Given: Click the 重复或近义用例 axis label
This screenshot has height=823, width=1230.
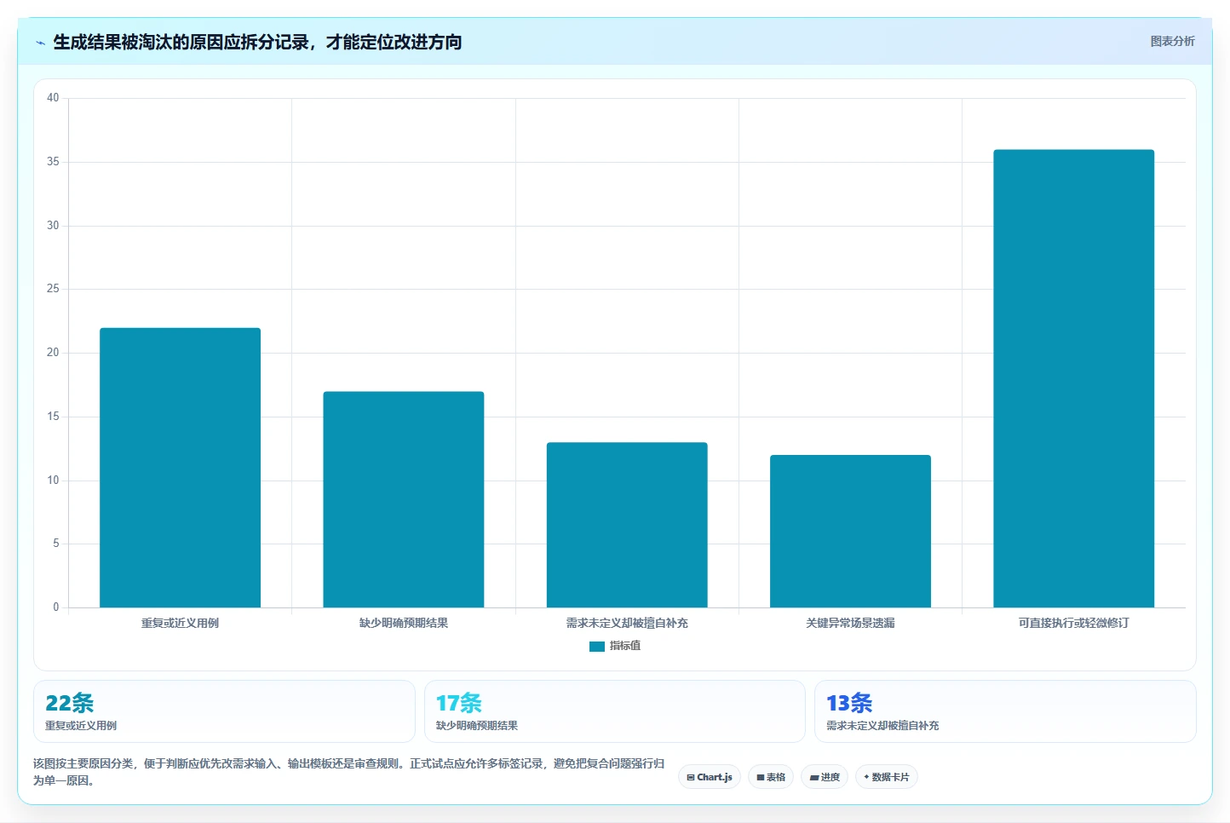Looking at the screenshot, I should [x=180, y=623].
